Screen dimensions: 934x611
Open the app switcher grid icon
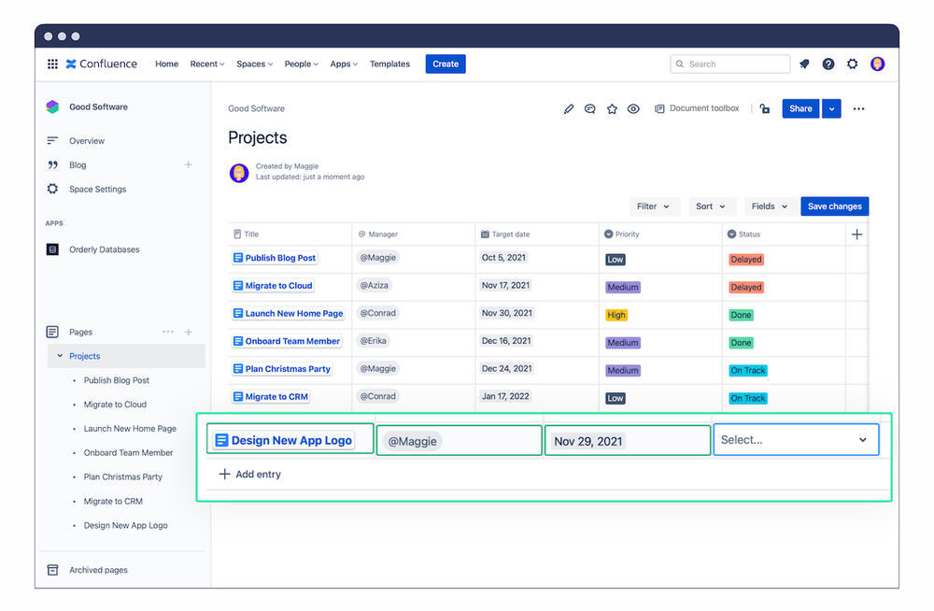[52, 64]
